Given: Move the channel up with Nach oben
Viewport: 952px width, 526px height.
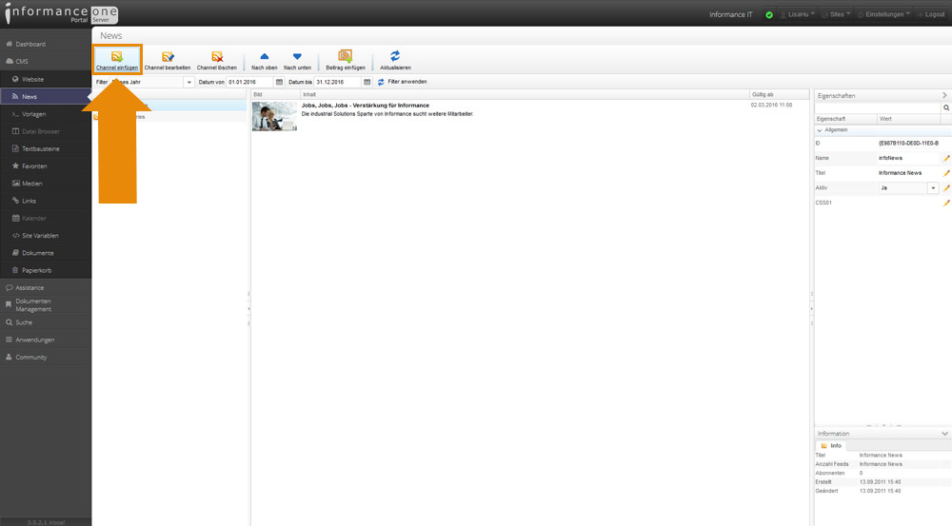Looking at the screenshot, I should [x=264, y=60].
